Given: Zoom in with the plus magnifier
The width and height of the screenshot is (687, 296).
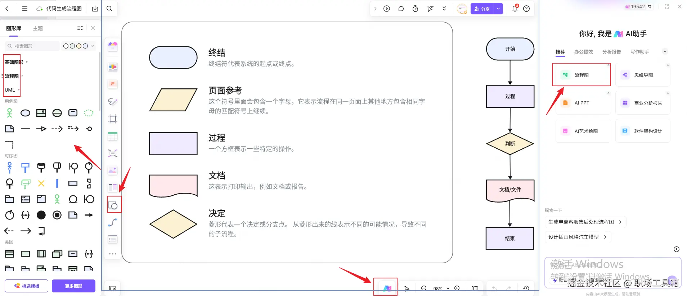Looking at the screenshot, I should tap(457, 288).
